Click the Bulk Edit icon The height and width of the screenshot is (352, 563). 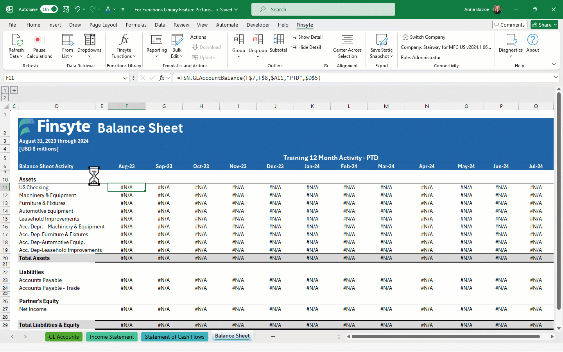(177, 40)
